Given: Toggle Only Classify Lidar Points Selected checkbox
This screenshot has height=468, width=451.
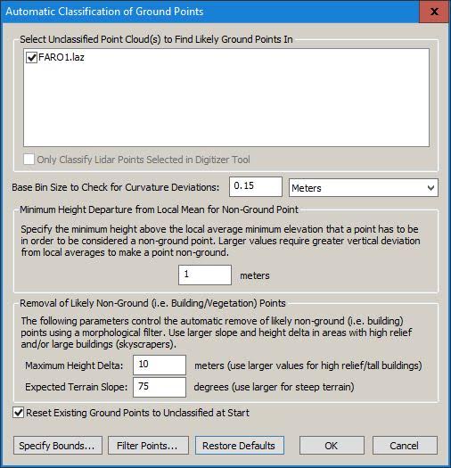Looking at the screenshot, I should [x=29, y=160].
